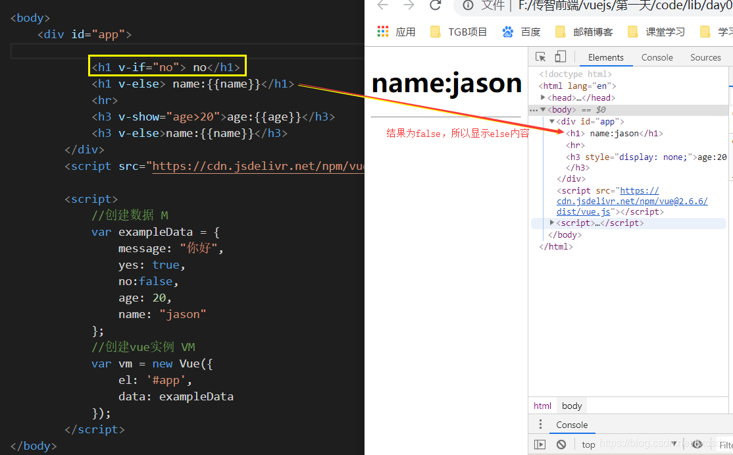Image resolution: width=733 pixels, height=455 pixels.
Task: Switch to the Console tab in DevTools
Action: point(657,57)
